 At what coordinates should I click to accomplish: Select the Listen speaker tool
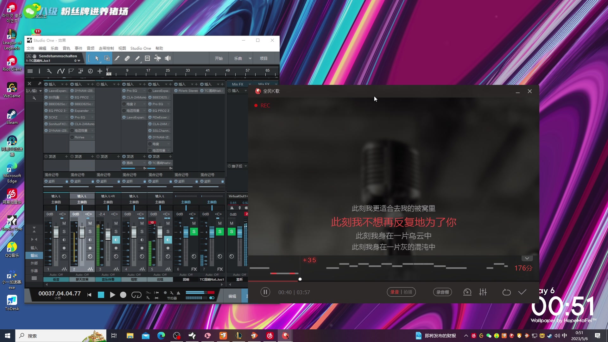coord(168,58)
